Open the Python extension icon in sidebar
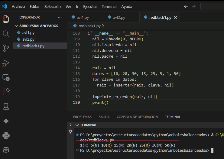 (6, 135)
